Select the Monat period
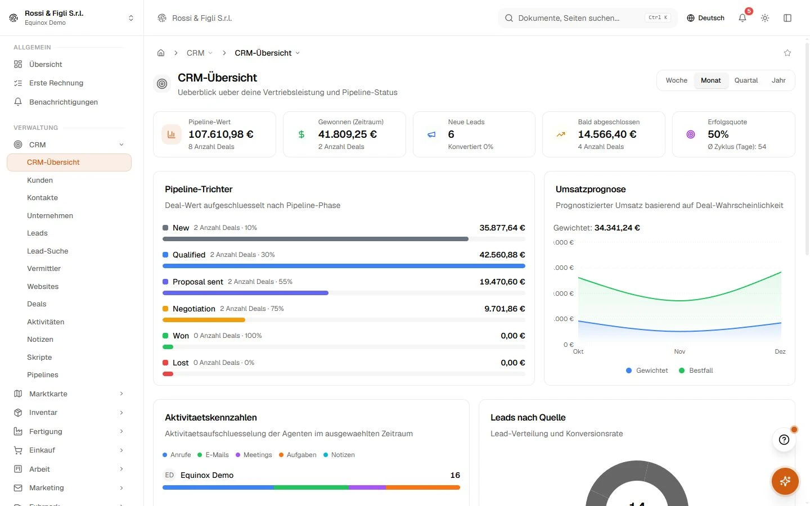 click(710, 80)
